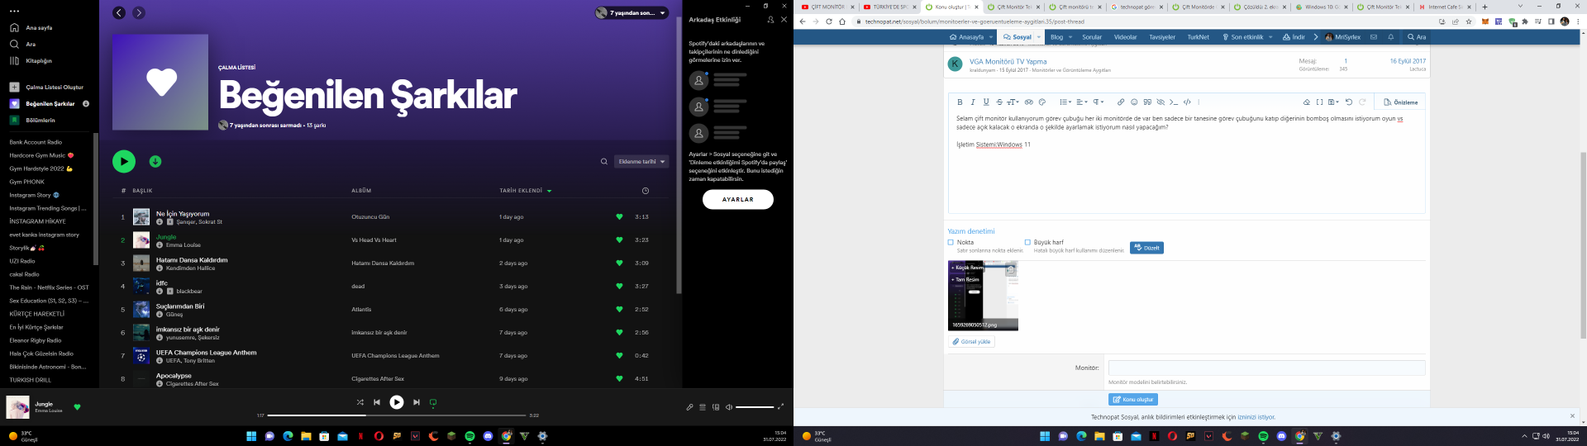Image resolution: width=1587 pixels, height=446 pixels.
Task: Open the TurkNet menu item
Action: [x=1198, y=37]
